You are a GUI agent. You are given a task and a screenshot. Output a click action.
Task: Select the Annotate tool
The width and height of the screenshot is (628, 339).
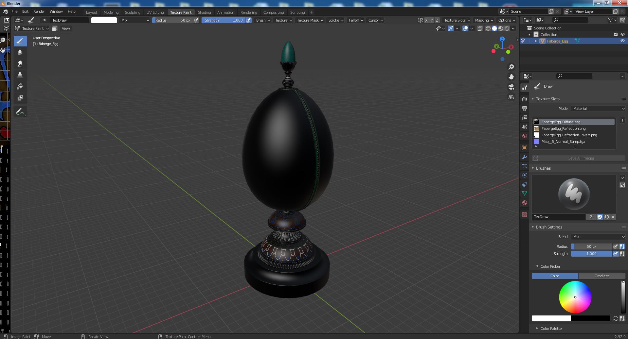click(20, 111)
